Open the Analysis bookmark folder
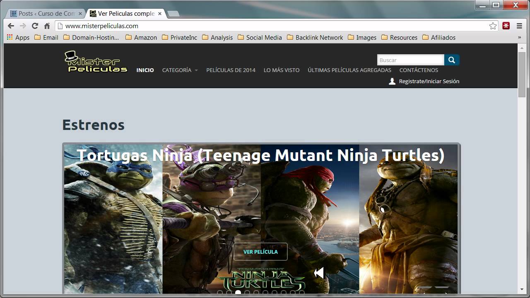Viewport: 530px width, 298px height. pyautogui.click(x=218, y=37)
